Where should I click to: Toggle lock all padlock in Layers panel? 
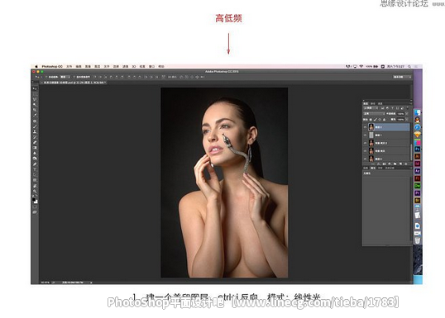[x=385, y=119]
